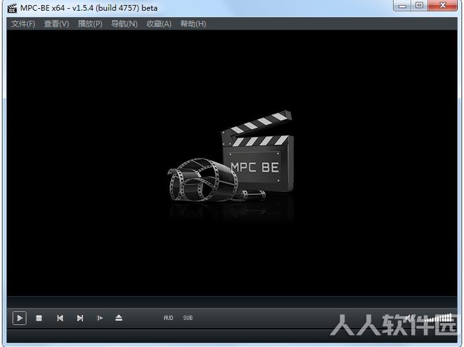The height and width of the screenshot is (347, 464).
Task: Open the 文件(F) menu
Action: click(23, 24)
